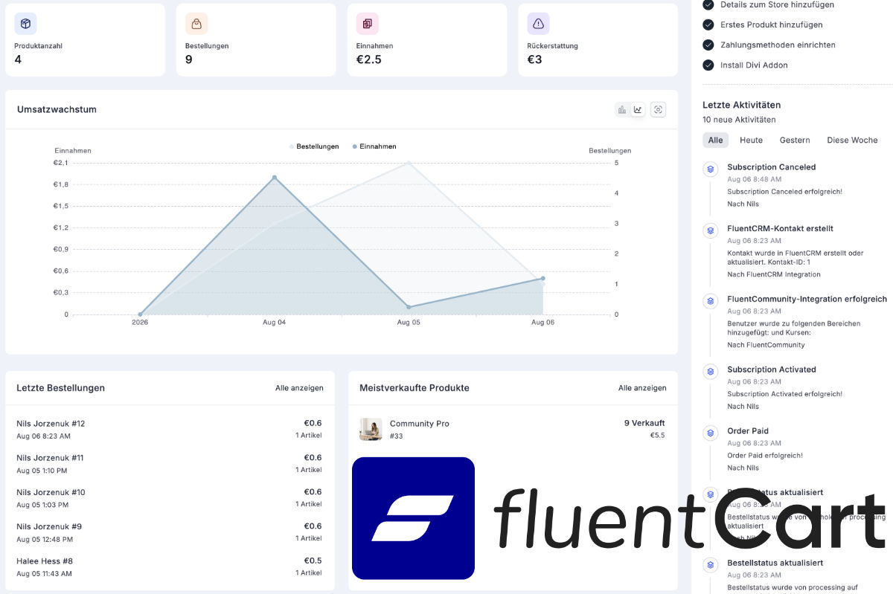Viewport: 893px width, 594px height.
Task: Click the '€2.5' Einnahmen value
Action: [x=369, y=59]
